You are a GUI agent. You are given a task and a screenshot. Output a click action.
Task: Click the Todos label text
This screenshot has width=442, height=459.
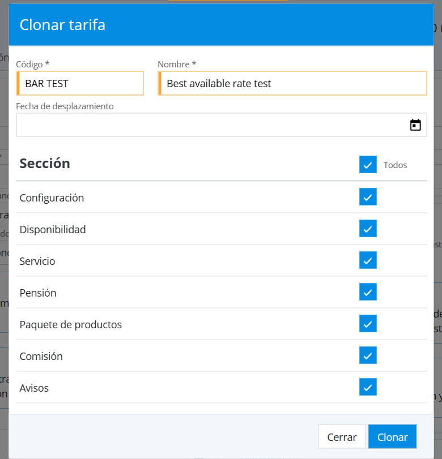click(395, 165)
